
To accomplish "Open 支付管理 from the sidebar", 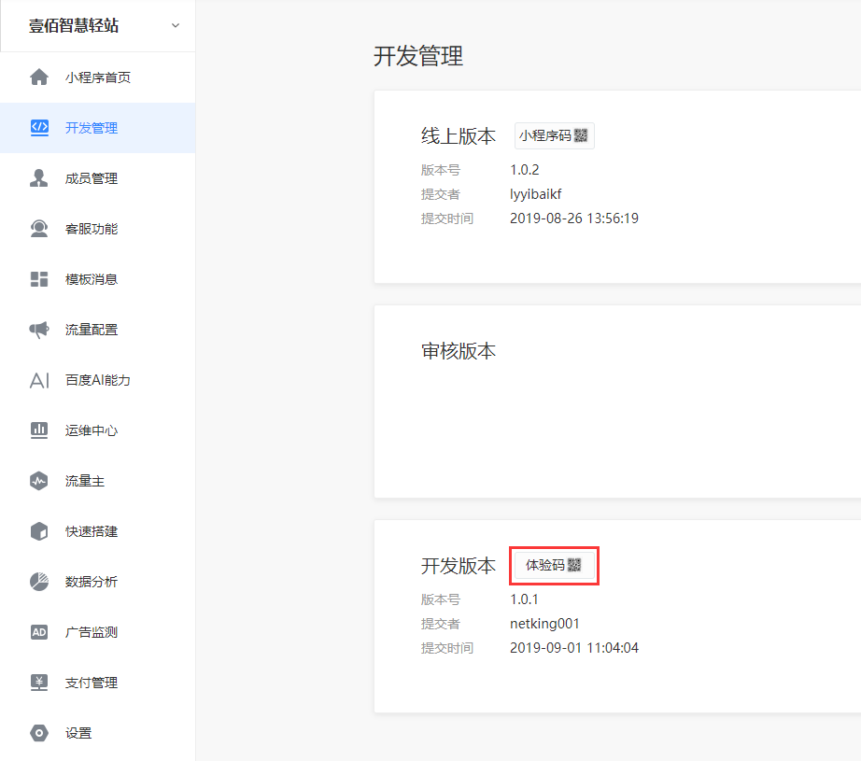I will (x=92, y=683).
